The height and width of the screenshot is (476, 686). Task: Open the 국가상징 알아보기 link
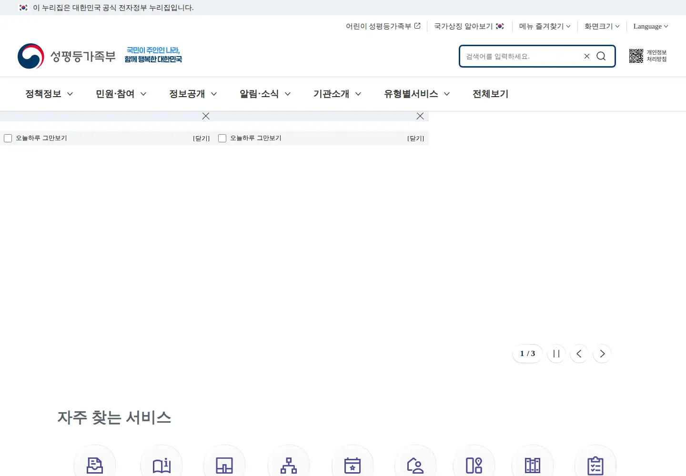click(469, 26)
